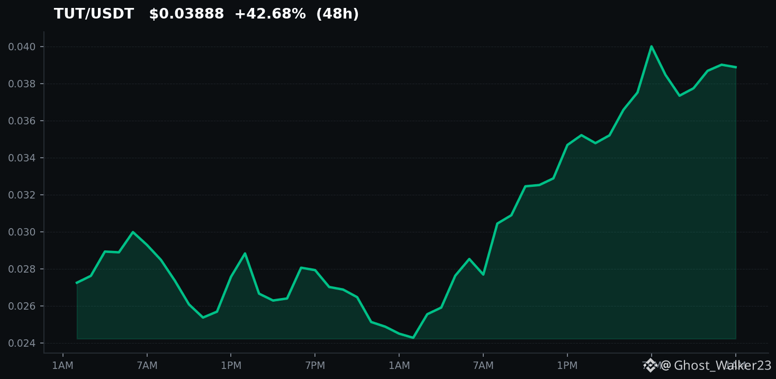The image size is (776, 379).
Task: Click the 0.036 y-axis label
Action: pos(22,121)
